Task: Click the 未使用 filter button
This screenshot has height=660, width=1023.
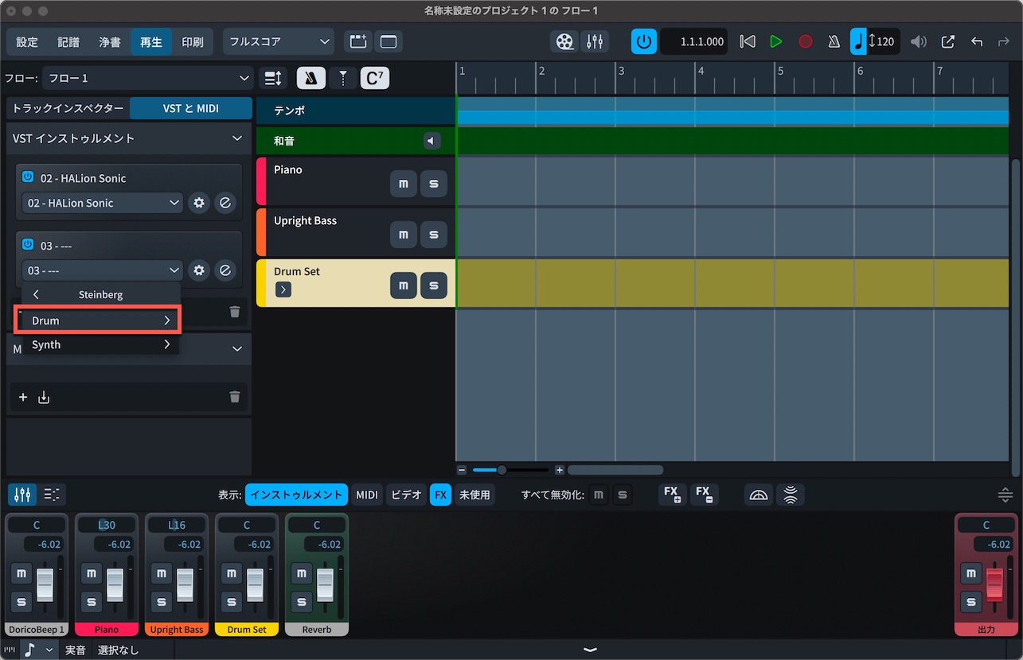Action: point(474,495)
